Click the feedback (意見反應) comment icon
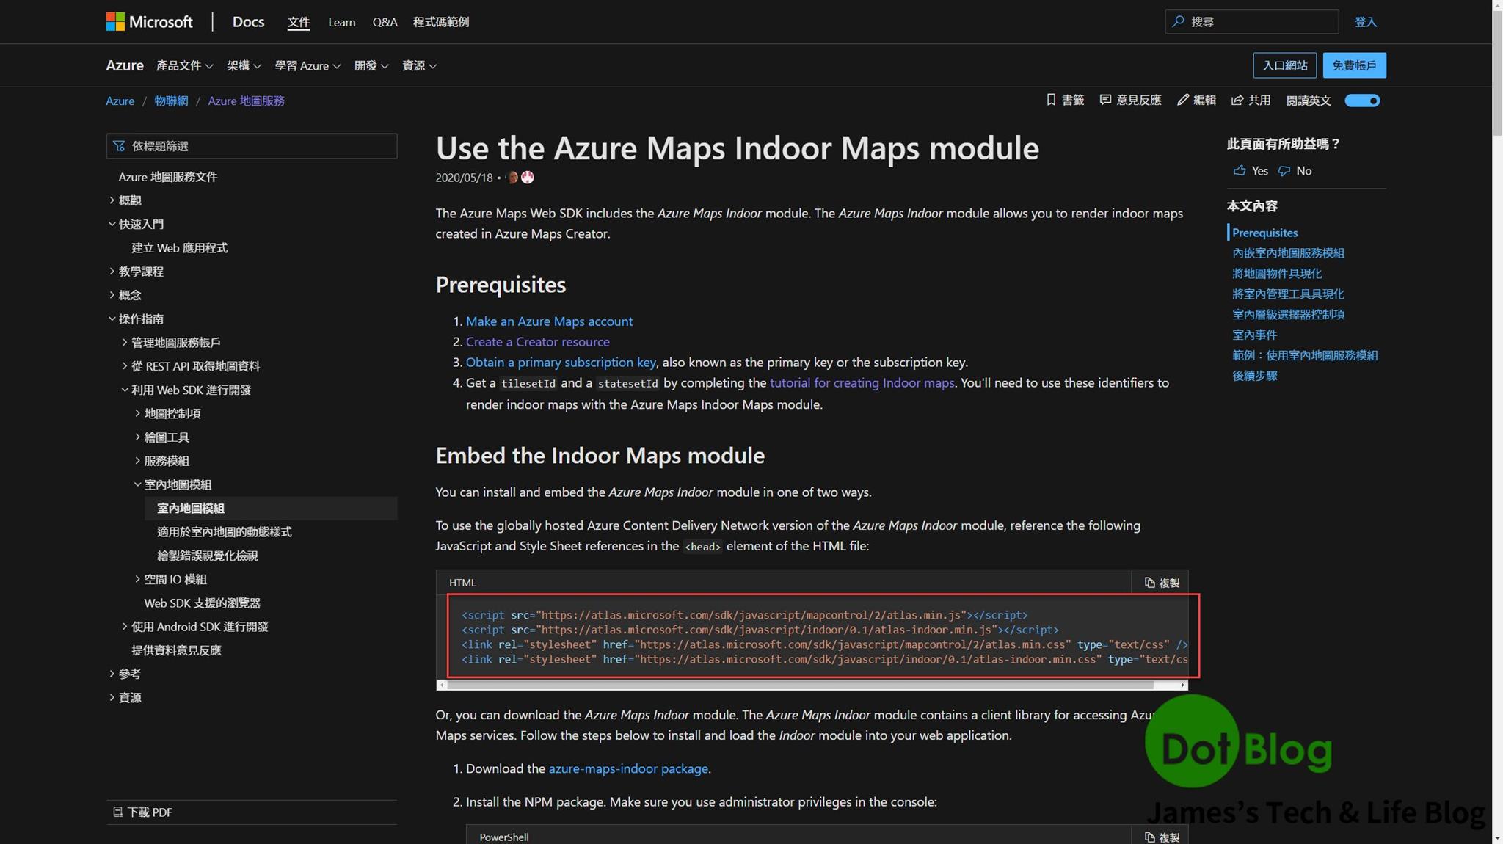Viewport: 1503px width, 844px height. [1105, 100]
